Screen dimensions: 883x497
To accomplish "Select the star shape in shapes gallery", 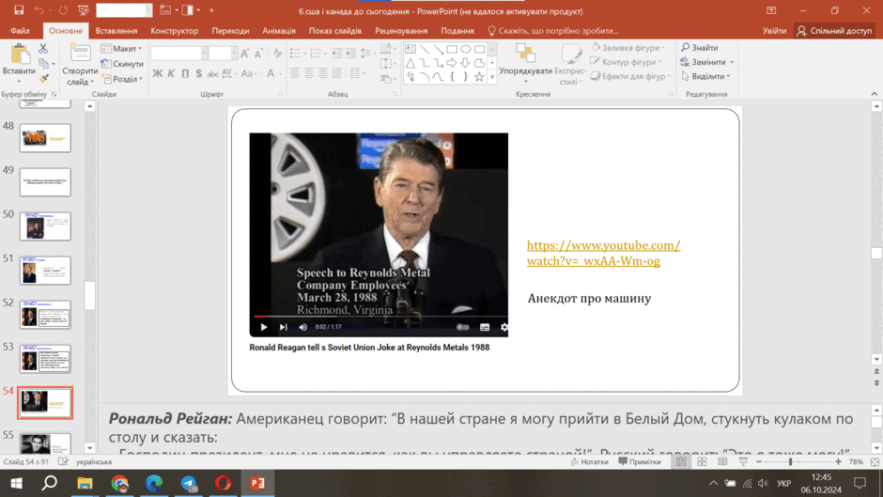I will (479, 77).
